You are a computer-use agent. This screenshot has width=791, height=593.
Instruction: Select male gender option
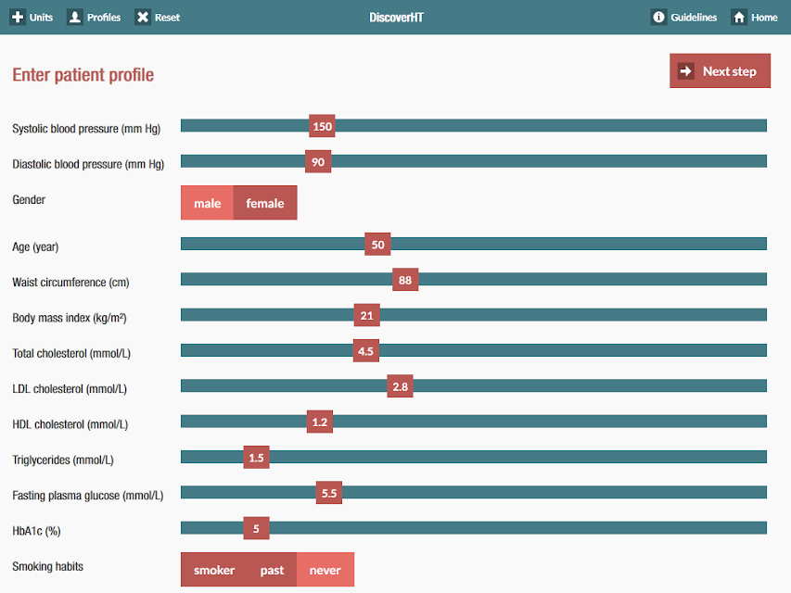point(208,203)
